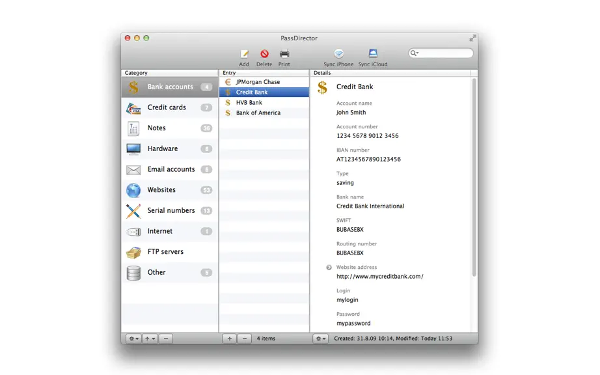600x375 pixels.
Task: Select the JPMorgan Chase entry
Action: pyautogui.click(x=264, y=82)
